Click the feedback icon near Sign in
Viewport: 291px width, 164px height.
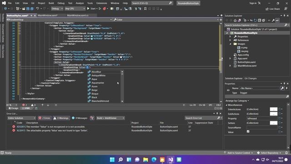260,3
